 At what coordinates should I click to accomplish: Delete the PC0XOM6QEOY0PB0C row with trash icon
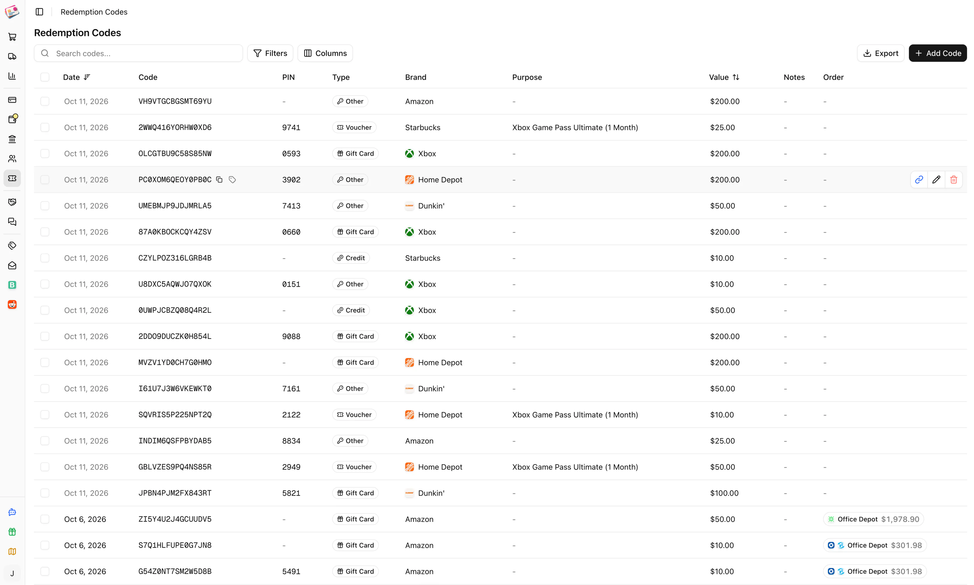(x=954, y=180)
